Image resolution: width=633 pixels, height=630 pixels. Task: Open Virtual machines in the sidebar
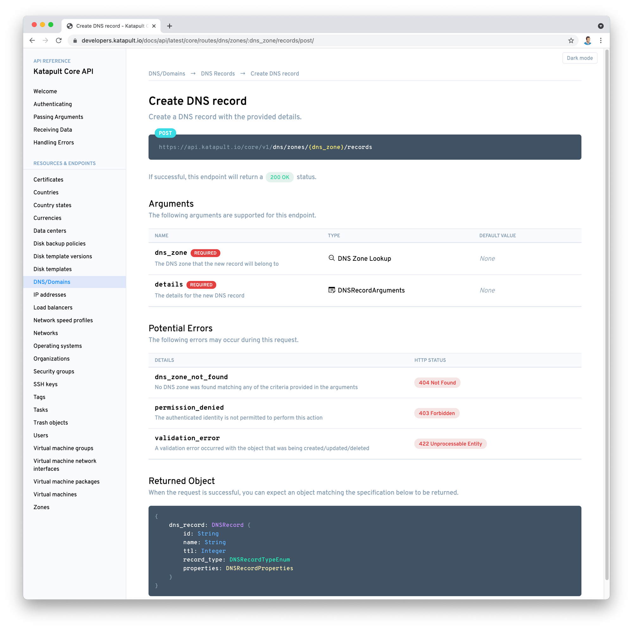[55, 494]
